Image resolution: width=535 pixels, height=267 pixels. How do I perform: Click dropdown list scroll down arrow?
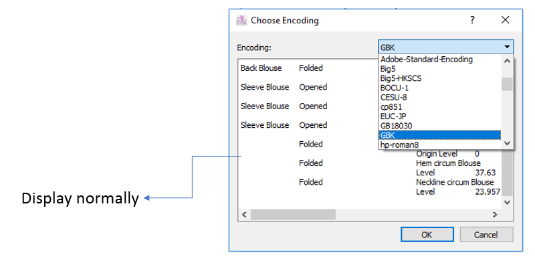(507, 143)
